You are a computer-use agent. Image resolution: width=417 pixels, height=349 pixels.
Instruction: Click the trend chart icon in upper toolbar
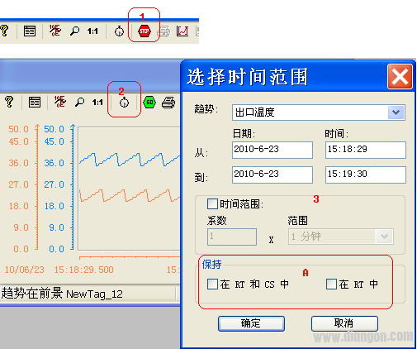tap(182, 31)
